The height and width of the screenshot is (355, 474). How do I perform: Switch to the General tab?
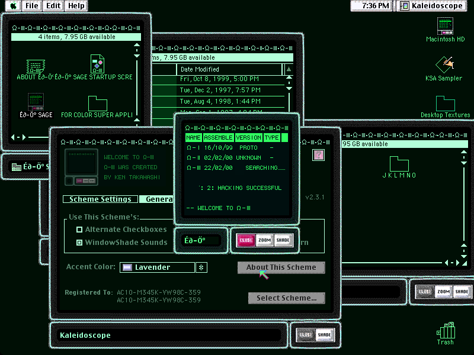[x=156, y=199]
